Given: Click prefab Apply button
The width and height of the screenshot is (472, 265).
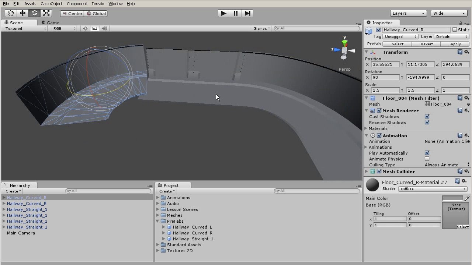Looking at the screenshot, I should 455,44.
